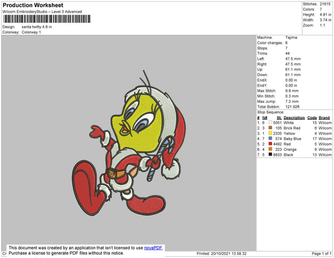The width and height of the screenshot is (334, 258).
Task: Select the Max Stitch value '9.9 mm'
Action: pos(292,91)
